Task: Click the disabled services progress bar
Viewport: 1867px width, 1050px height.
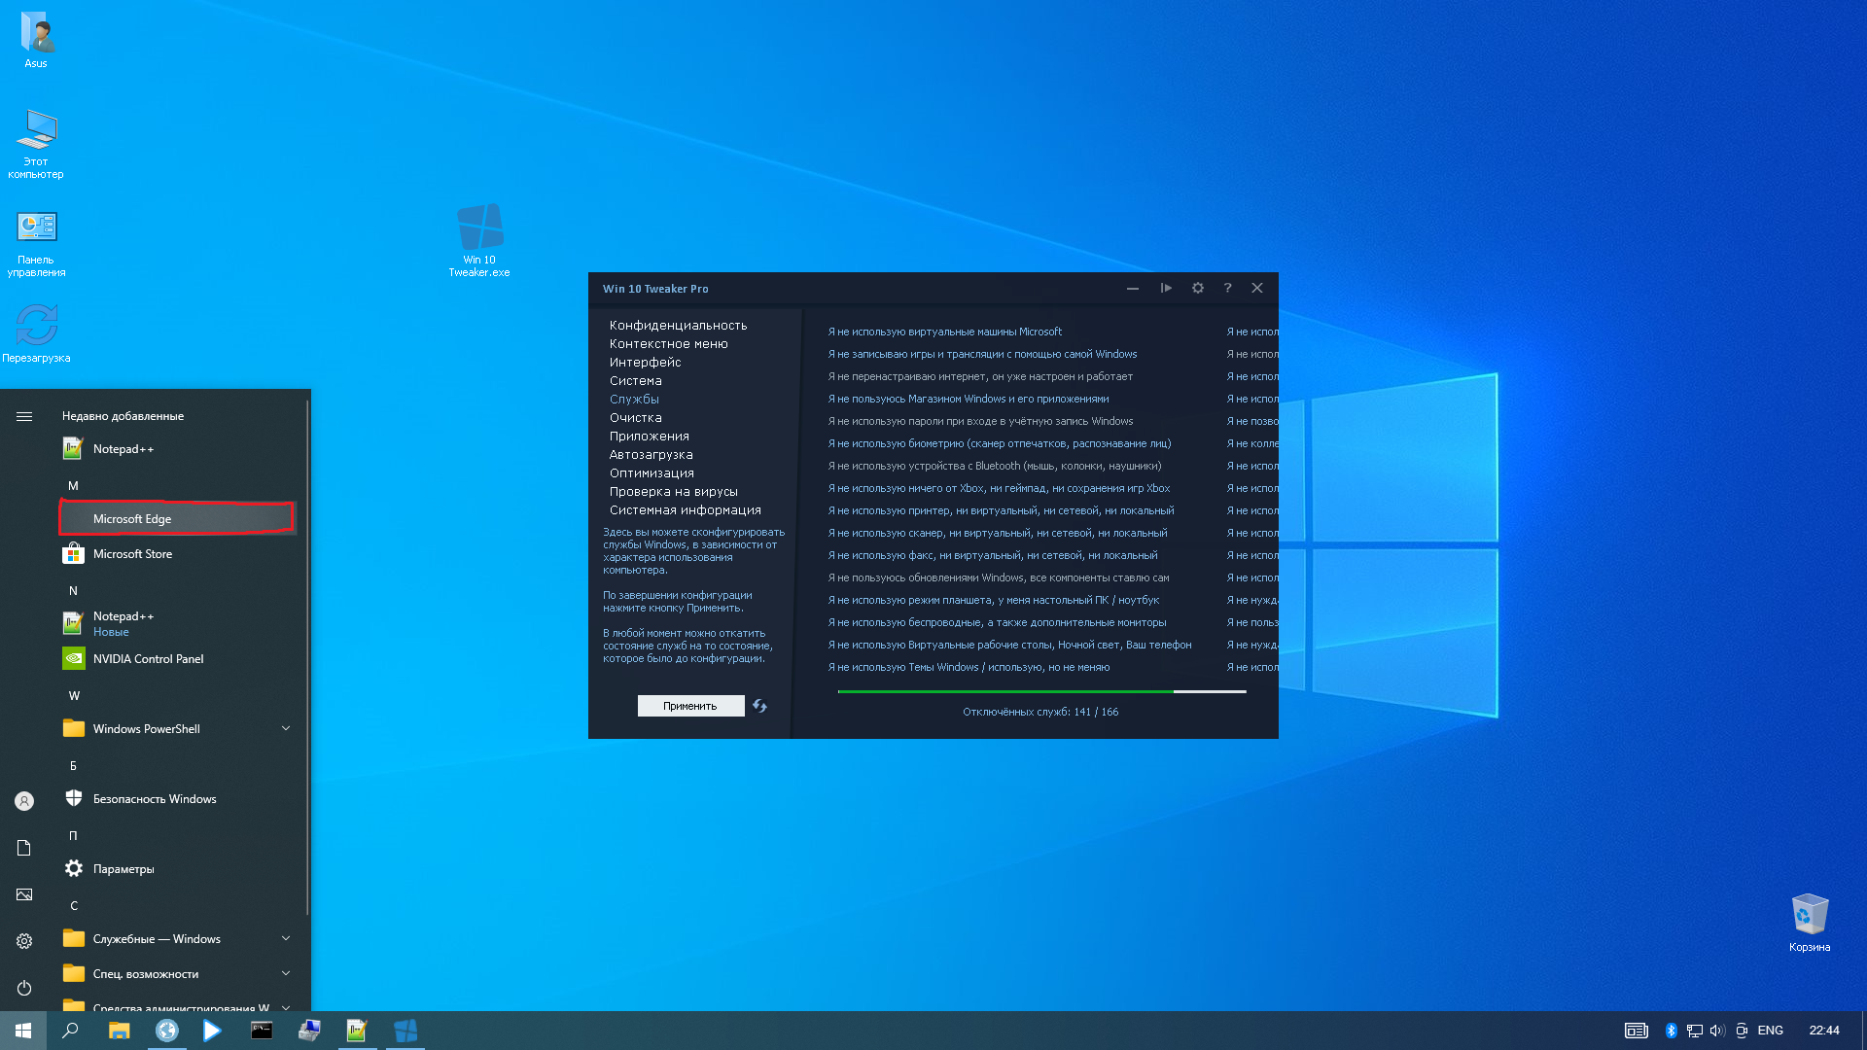Action: point(1041,691)
